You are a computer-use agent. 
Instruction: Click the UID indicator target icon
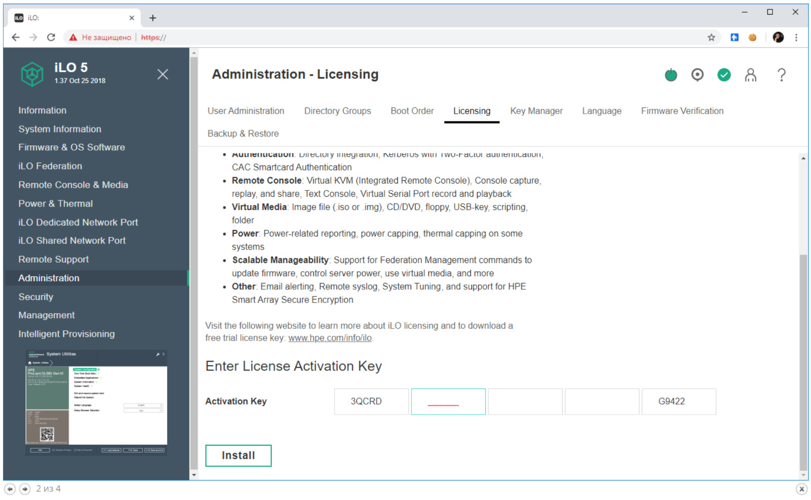point(697,75)
